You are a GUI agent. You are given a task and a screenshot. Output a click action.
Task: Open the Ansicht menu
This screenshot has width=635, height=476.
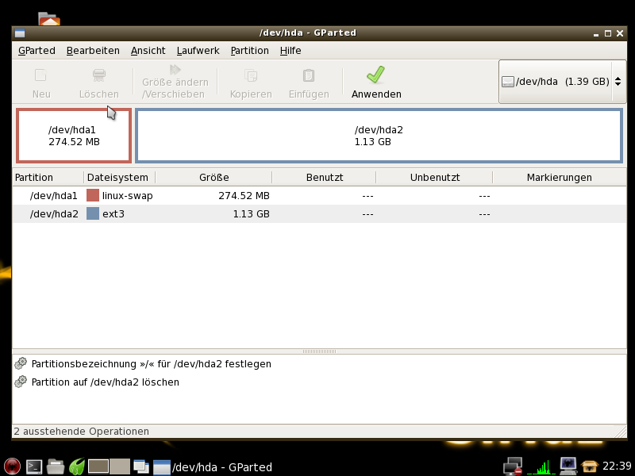(x=148, y=51)
